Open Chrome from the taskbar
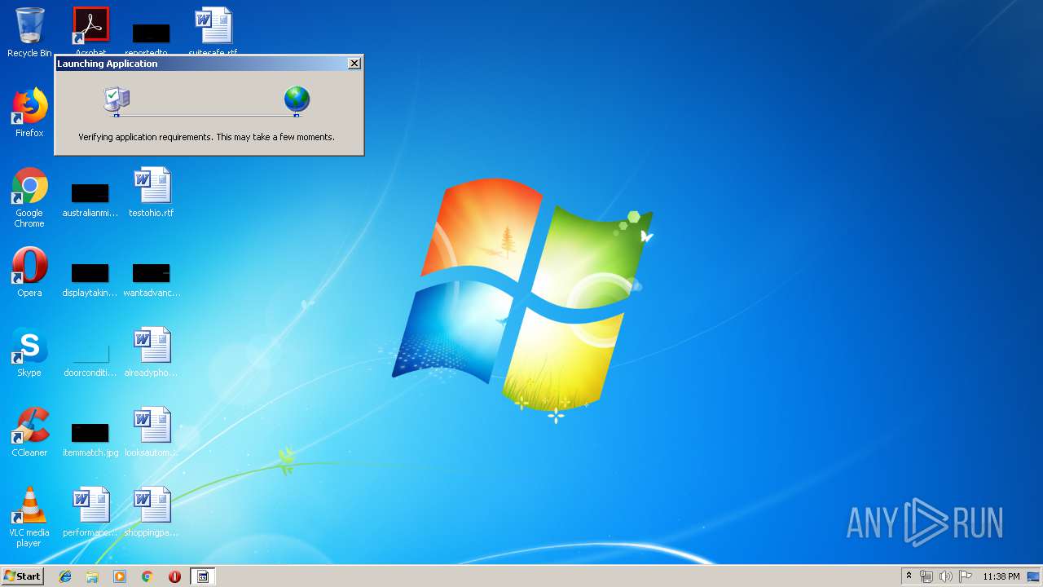The image size is (1043, 587). (x=147, y=576)
